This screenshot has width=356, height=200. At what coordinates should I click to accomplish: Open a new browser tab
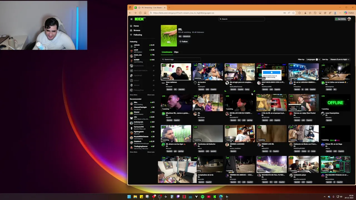point(169,7)
